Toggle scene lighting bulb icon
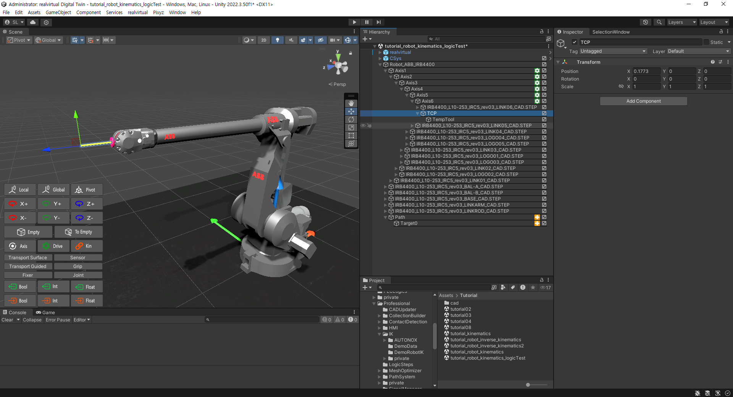This screenshot has width=733, height=397. pos(278,40)
